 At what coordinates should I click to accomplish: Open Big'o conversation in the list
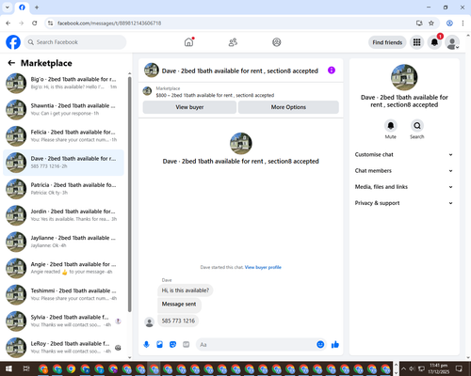click(x=63, y=84)
